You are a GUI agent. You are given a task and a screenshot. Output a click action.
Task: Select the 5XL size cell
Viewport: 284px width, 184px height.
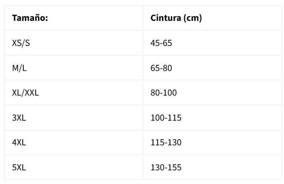(x=19, y=167)
